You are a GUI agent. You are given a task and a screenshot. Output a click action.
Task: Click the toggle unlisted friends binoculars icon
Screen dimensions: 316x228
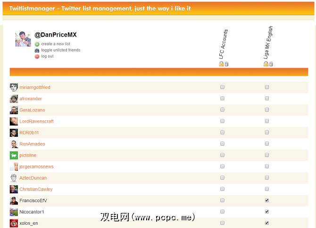click(x=37, y=50)
